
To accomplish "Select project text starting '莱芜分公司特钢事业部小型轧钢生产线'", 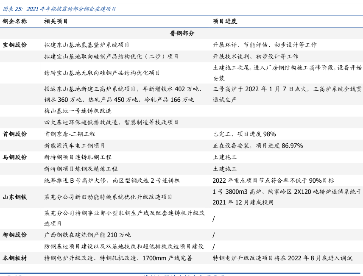I will click(124, 218).
